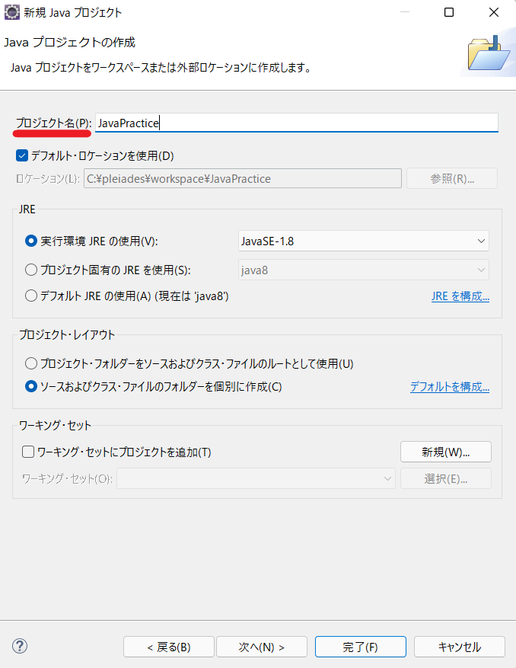Toggle デフォルト・ロケーションを使用 checkbox

click(x=22, y=155)
